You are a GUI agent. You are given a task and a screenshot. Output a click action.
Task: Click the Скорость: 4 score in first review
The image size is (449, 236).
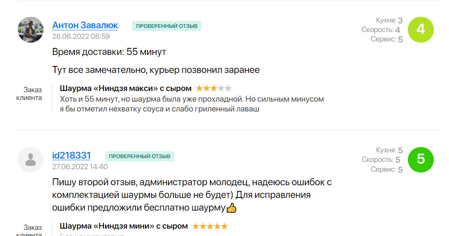coord(381,29)
